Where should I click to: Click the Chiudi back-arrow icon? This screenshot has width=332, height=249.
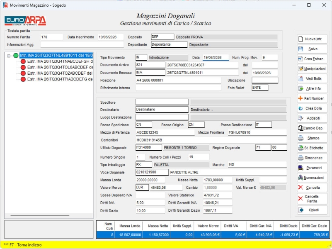(x=300, y=210)
